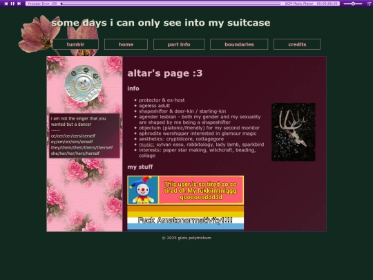This screenshot has height=280, width=373.
Task: Click the pearl button avatar image
Action: (x=83, y=84)
